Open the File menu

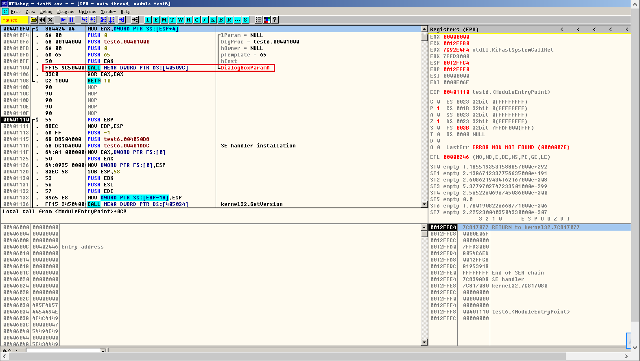[15, 11]
